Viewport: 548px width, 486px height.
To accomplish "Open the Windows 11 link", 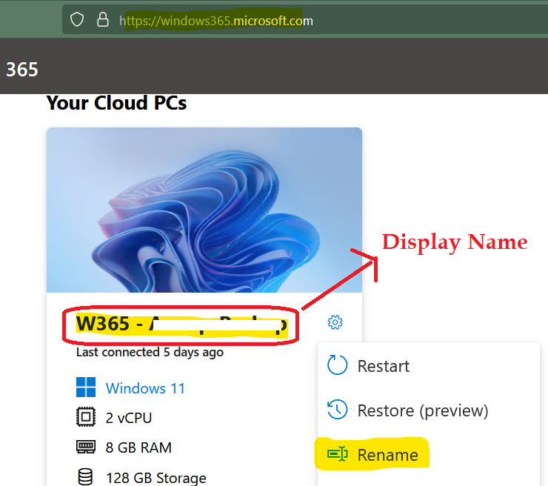I will pyautogui.click(x=145, y=388).
